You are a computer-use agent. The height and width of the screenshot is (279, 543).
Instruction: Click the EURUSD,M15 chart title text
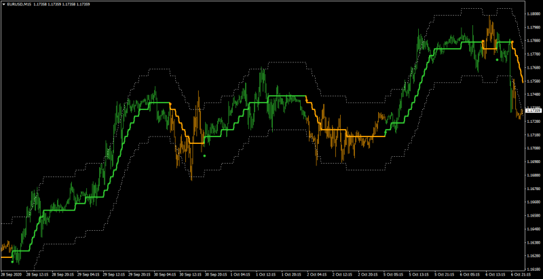coord(18,4)
